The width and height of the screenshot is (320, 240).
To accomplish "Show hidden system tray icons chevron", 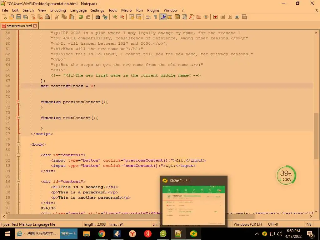I will tap(257, 234).
